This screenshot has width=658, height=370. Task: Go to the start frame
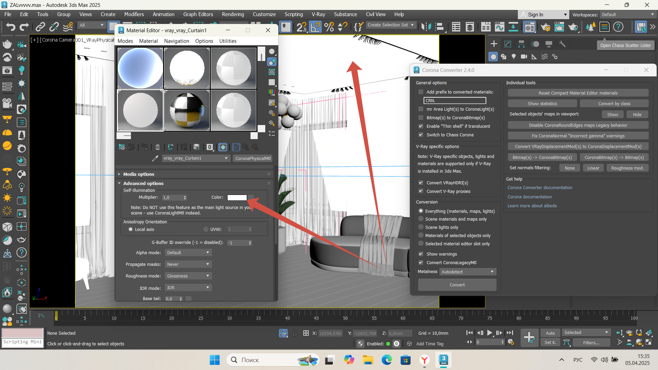click(x=470, y=333)
